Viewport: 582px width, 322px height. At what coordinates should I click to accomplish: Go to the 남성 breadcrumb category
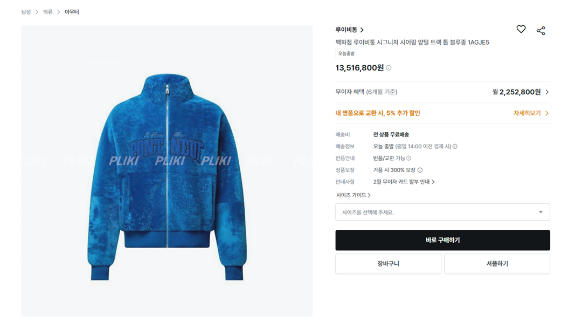pos(26,12)
